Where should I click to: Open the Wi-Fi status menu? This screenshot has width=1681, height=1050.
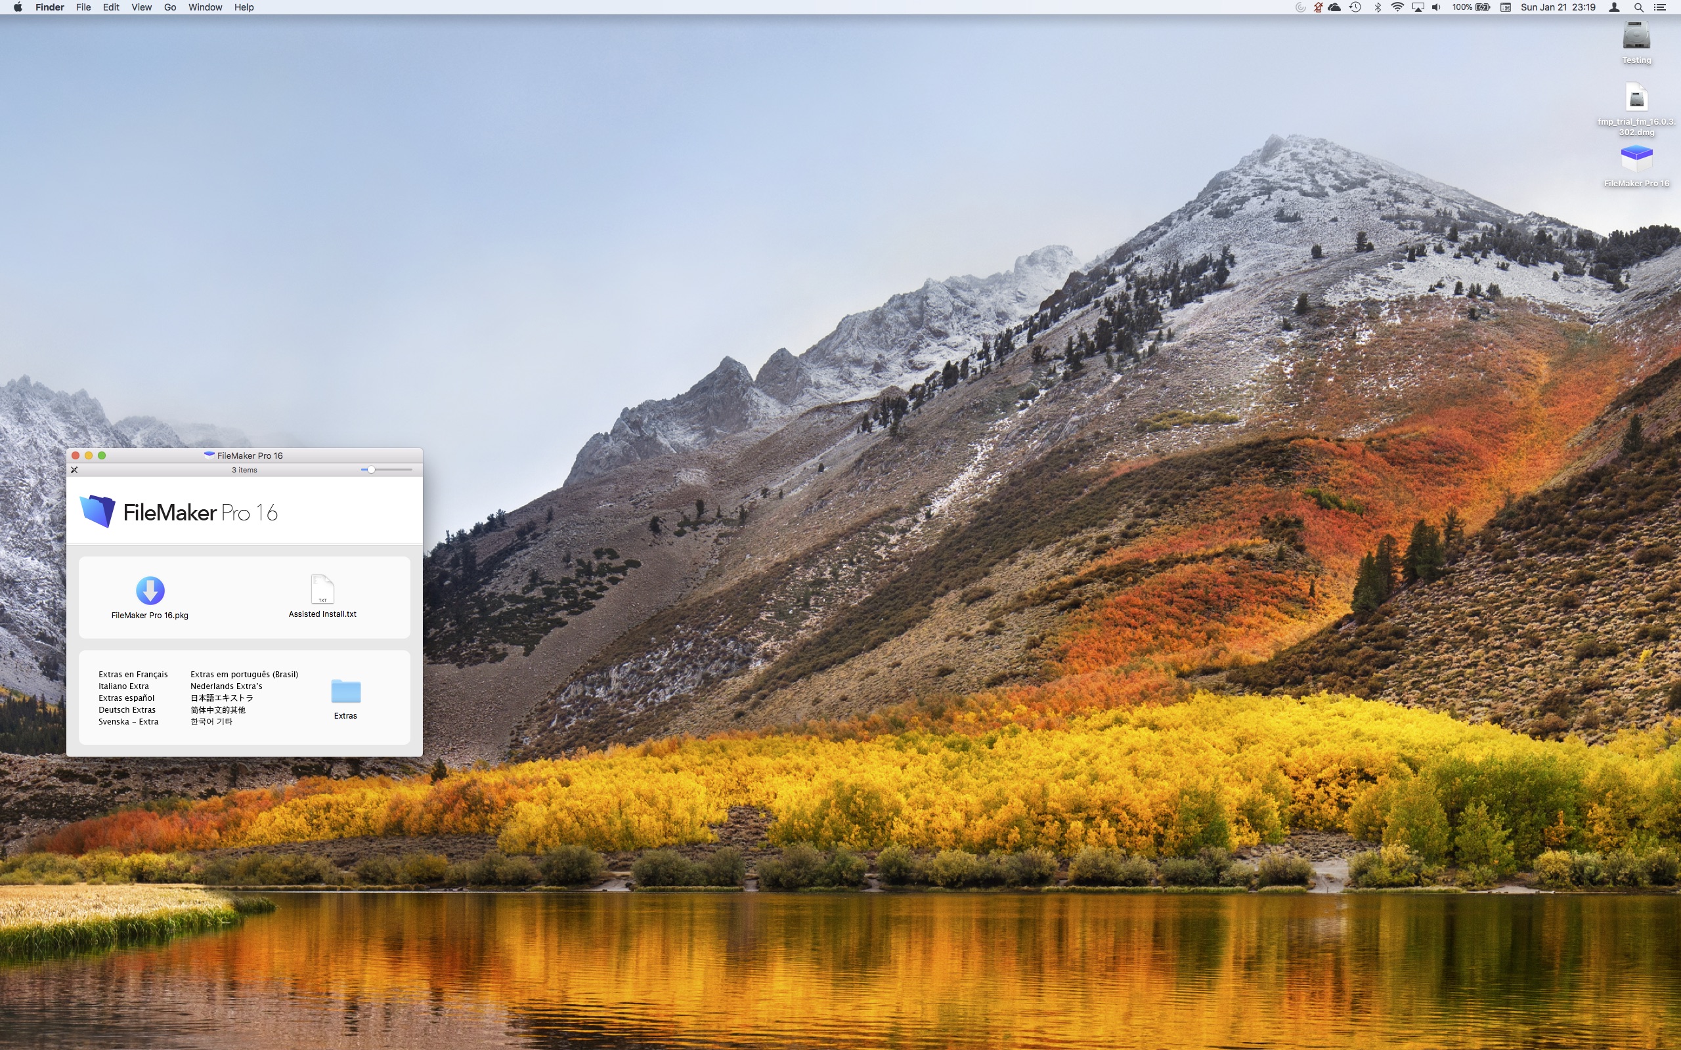tap(1397, 8)
